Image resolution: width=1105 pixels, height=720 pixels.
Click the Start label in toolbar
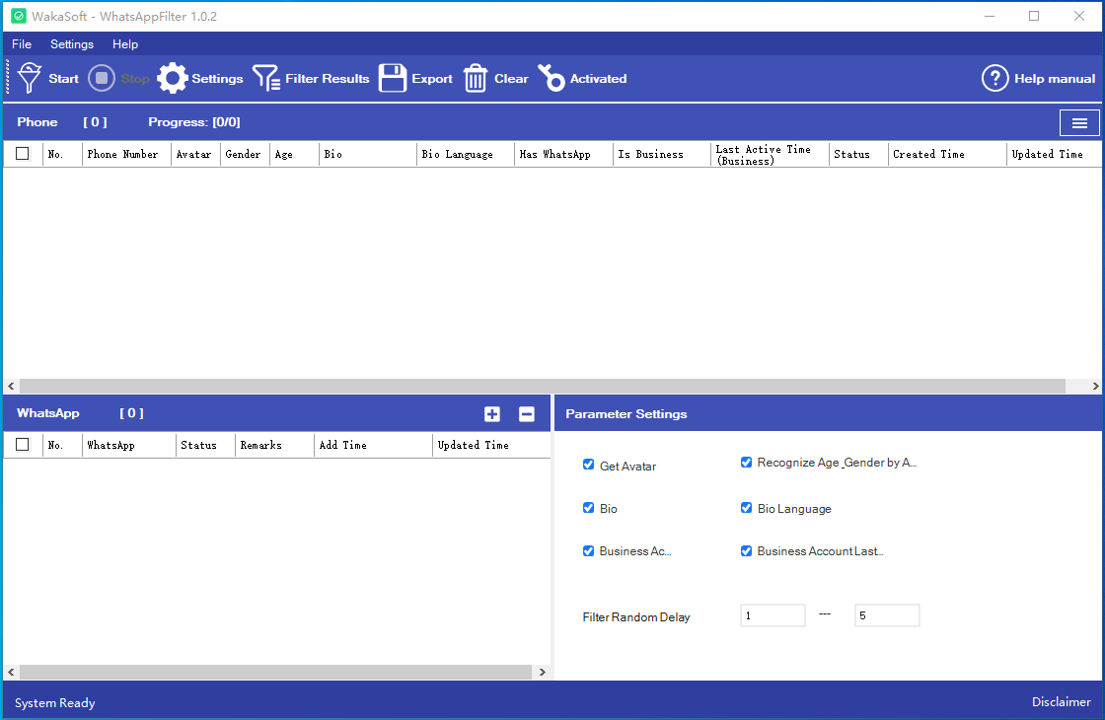pos(63,78)
